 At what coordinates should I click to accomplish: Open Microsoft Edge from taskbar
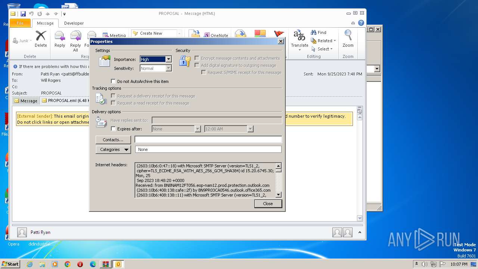tap(93, 264)
